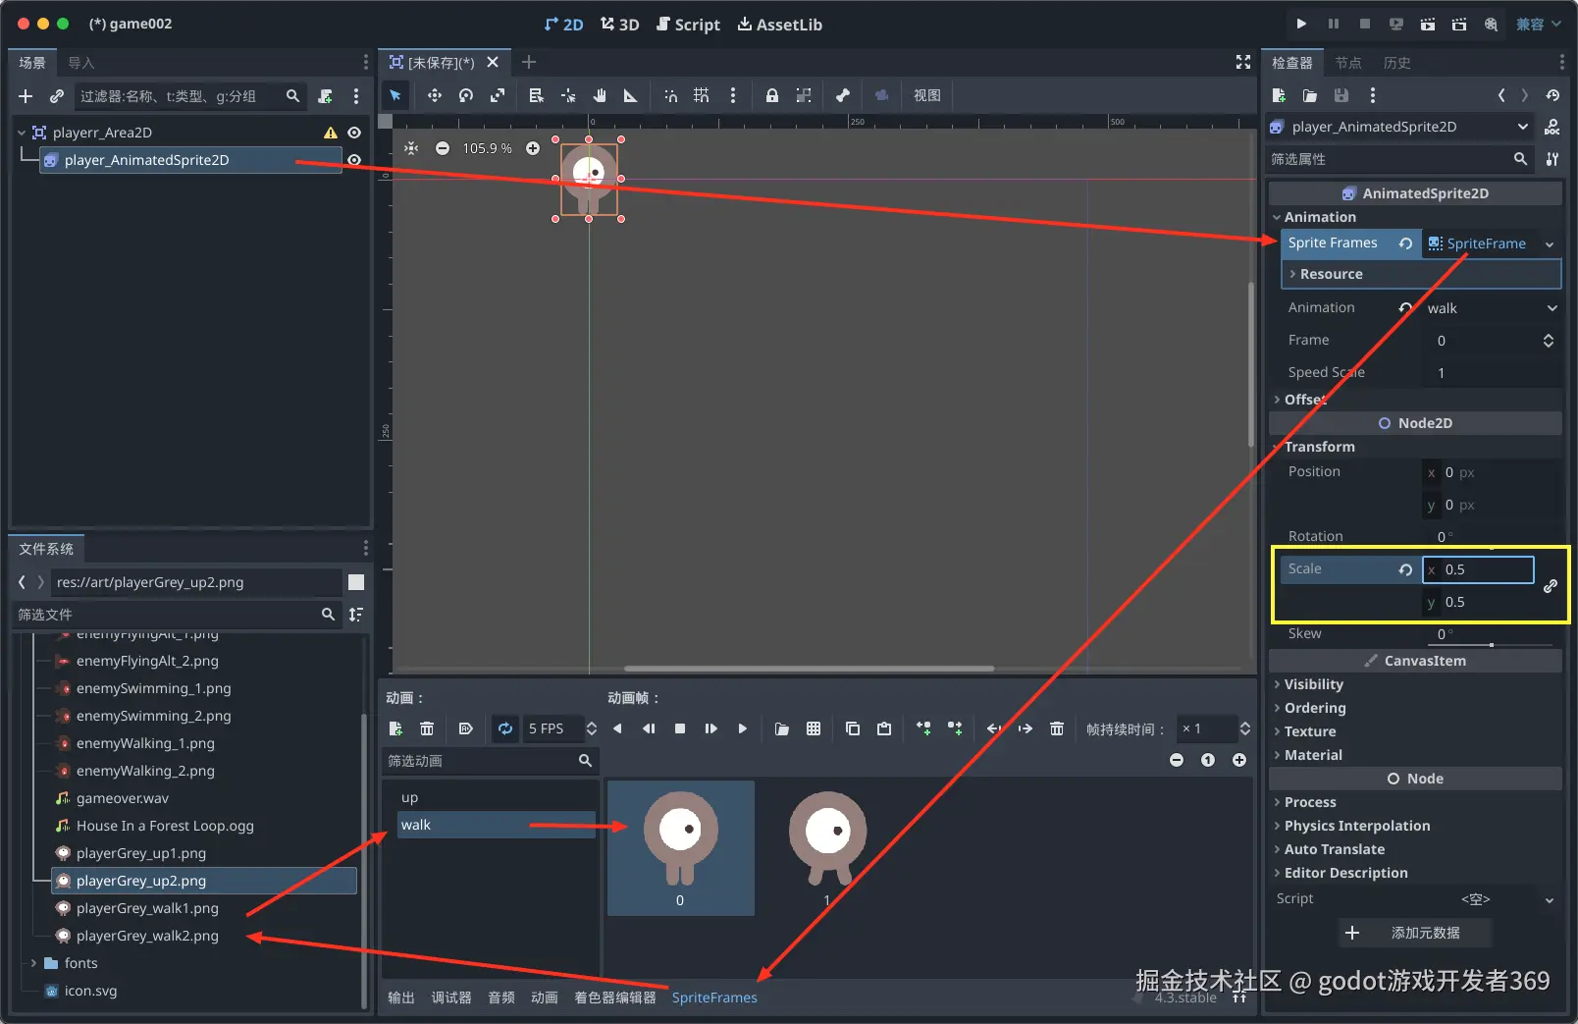
Task: Toggle smart snap in viewport toolbar
Action: [670, 95]
